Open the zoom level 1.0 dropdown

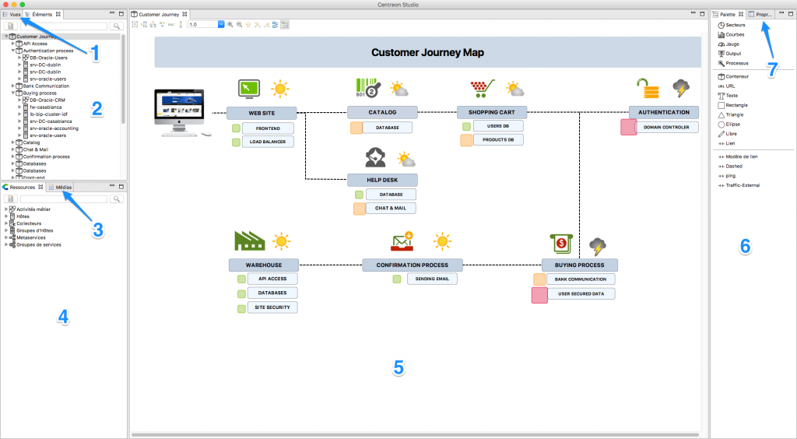pos(221,25)
